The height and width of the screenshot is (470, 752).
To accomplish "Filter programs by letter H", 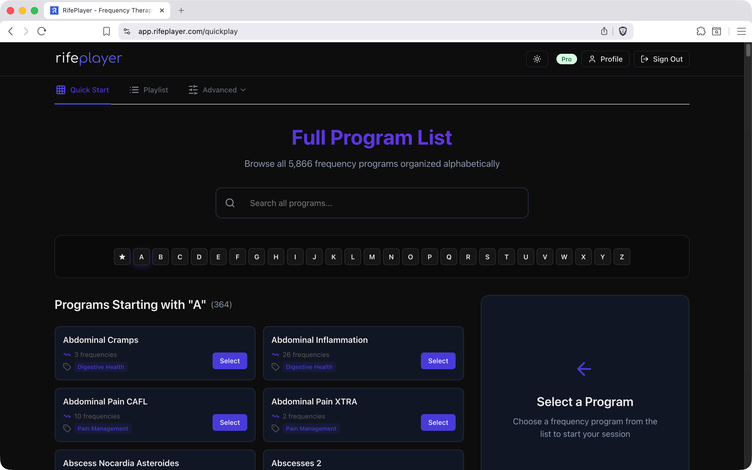I will [x=276, y=257].
